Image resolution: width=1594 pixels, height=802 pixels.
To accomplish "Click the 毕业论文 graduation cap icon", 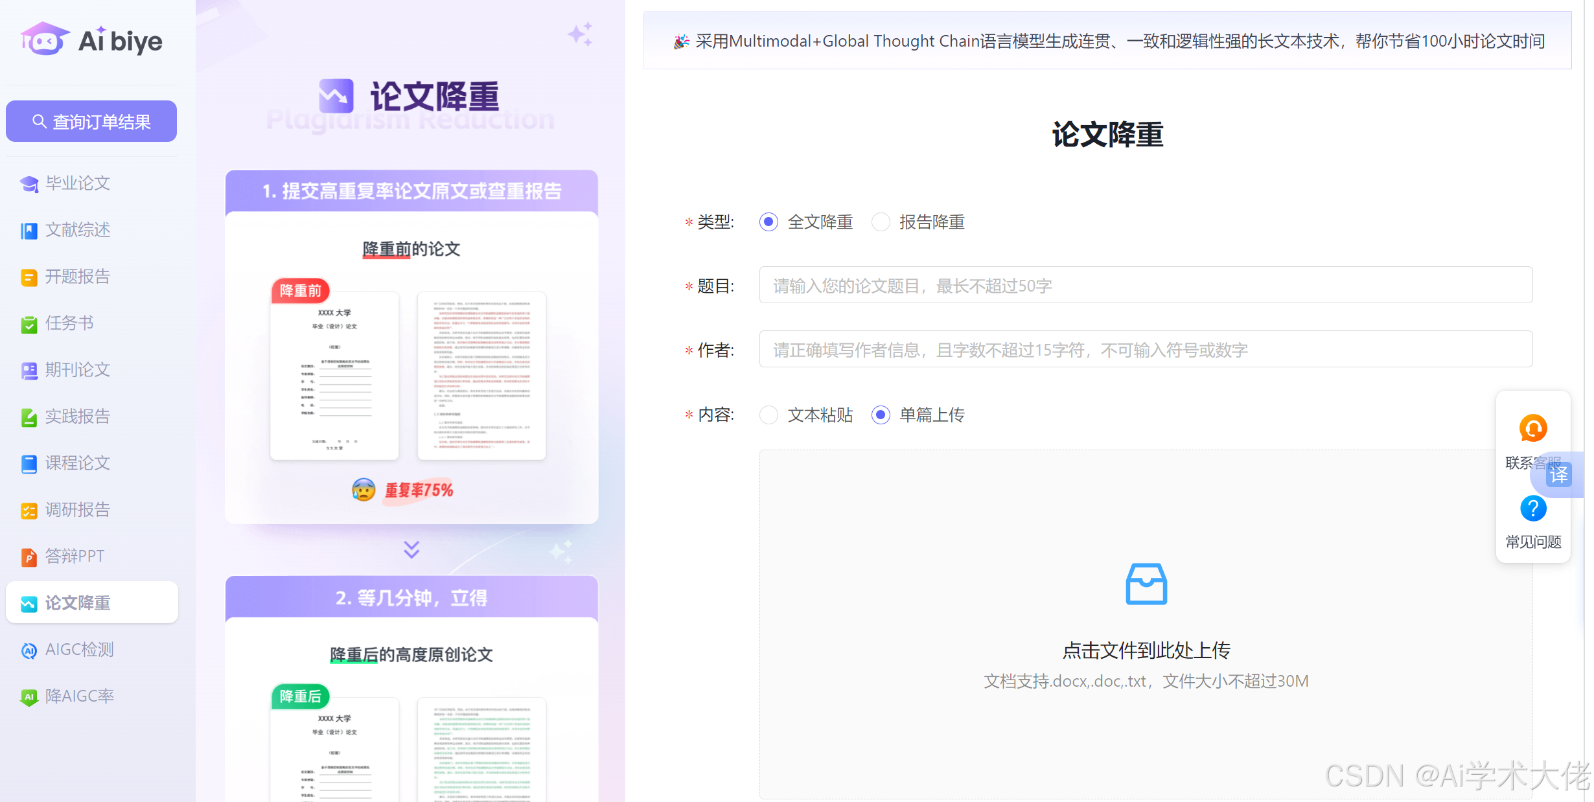I will pos(29,184).
